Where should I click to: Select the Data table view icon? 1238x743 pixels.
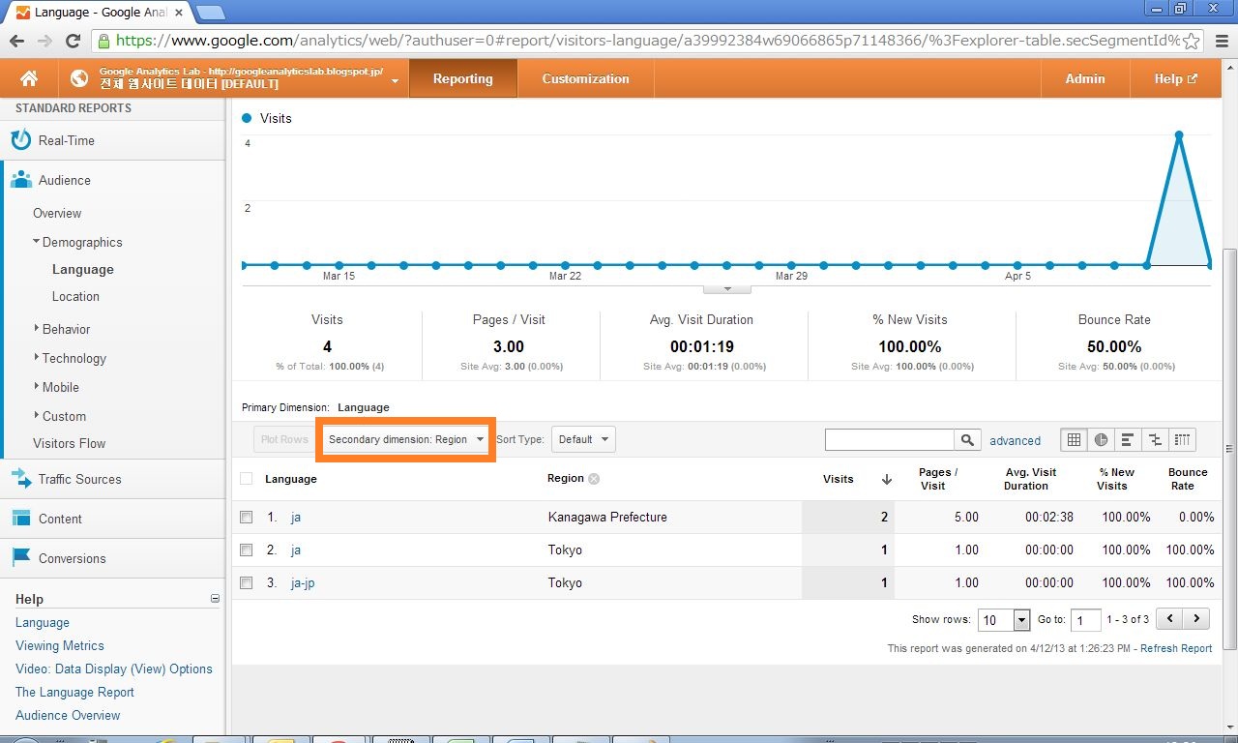[x=1075, y=439]
